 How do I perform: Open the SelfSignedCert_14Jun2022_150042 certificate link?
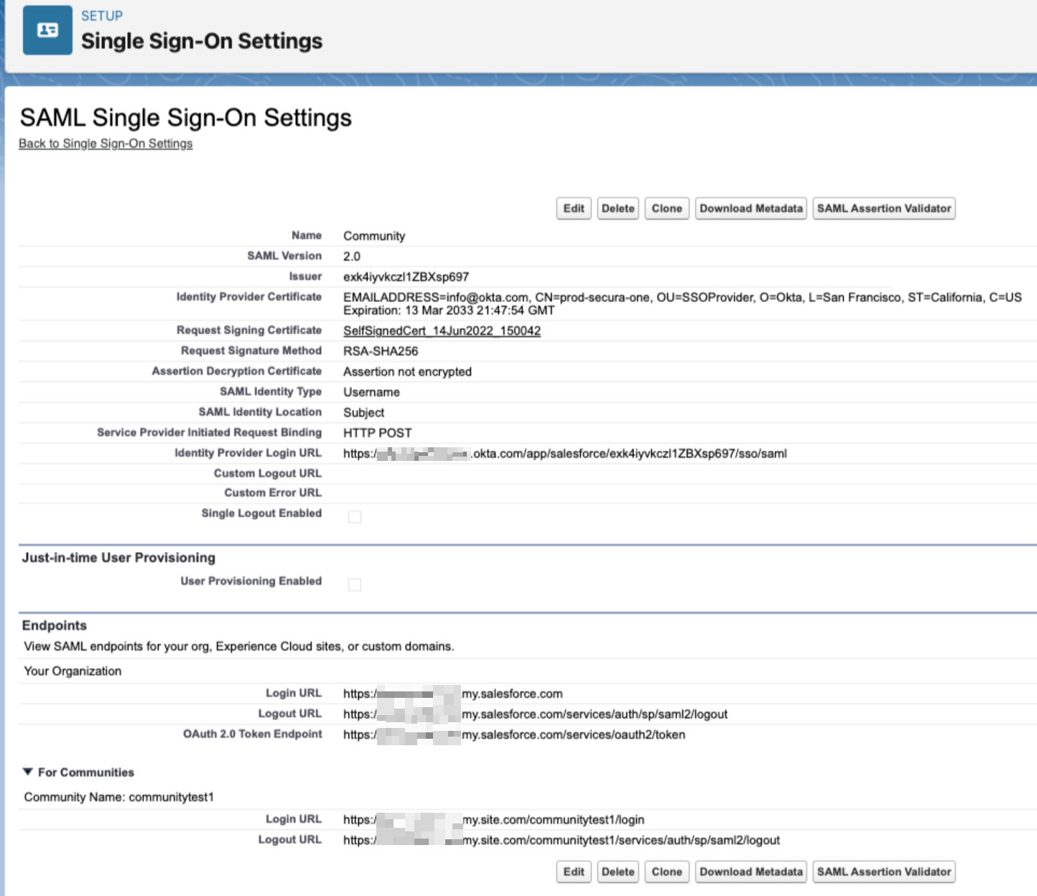(x=442, y=330)
